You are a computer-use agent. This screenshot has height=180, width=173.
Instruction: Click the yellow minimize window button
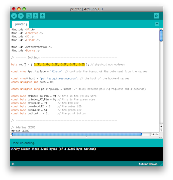tap(19, 9)
